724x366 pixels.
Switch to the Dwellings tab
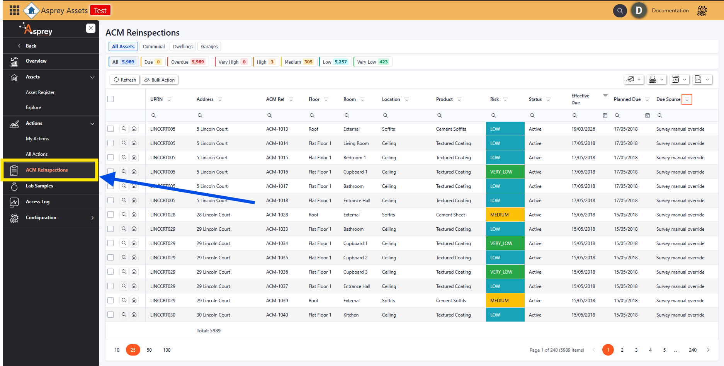coord(183,47)
